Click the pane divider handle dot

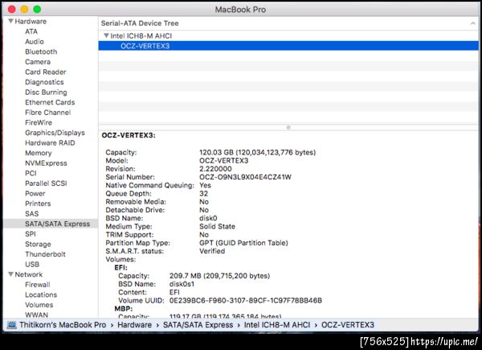[x=288, y=127]
